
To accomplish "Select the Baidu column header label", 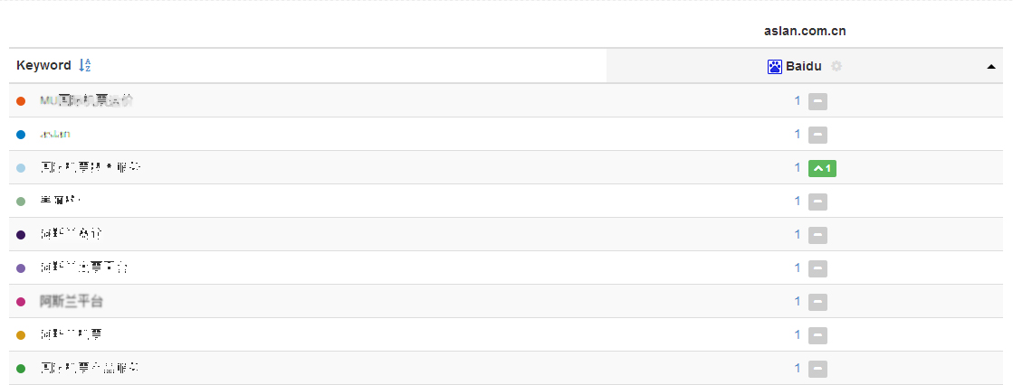I will tap(804, 66).
